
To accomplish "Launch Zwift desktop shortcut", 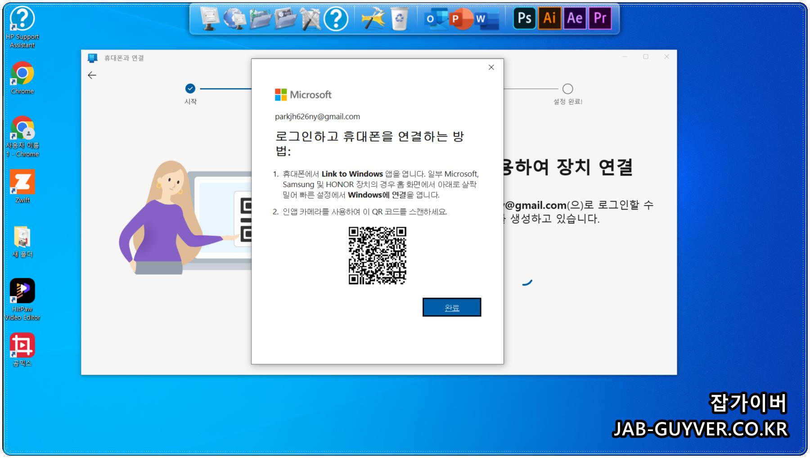I will (22, 186).
